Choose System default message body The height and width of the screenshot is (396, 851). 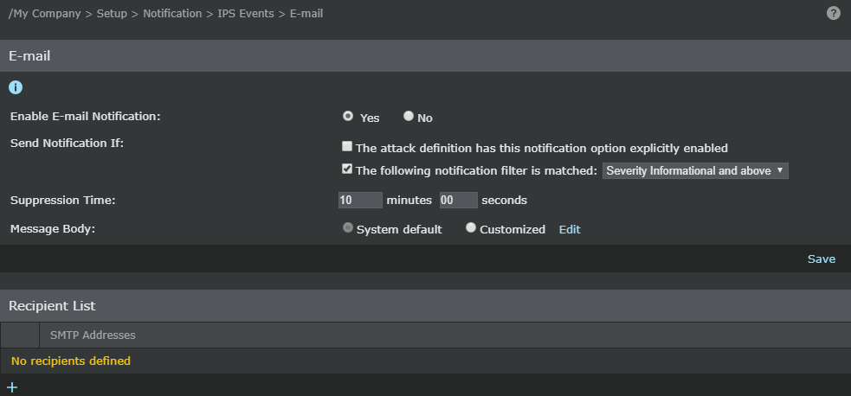pyautogui.click(x=348, y=227)
